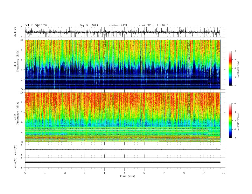The height and width of the screenshot is (194, 252).
Task: Click the ch.1 voltage waveform trace
Action: pyautogui.click(x=122, y=32)
